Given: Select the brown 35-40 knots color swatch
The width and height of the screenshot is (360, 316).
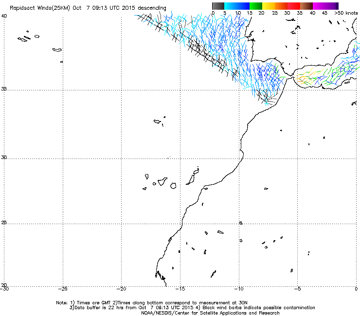Looking at the screenshot, I should 306,6.
